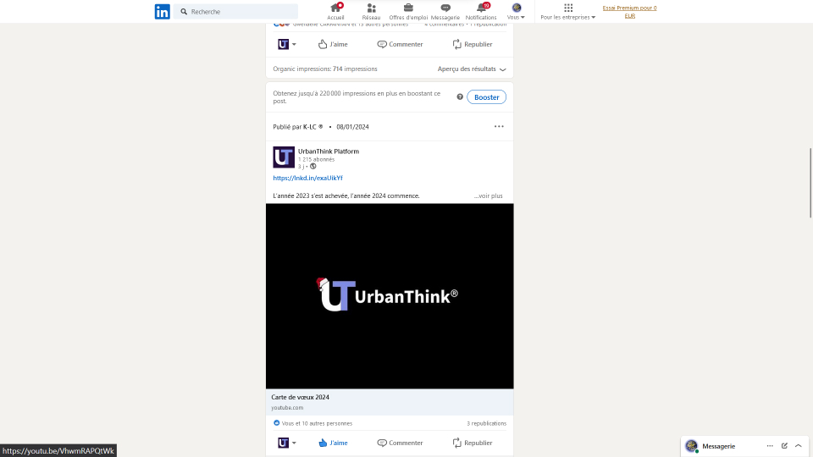Expand Aperçu des résultats chevron

(x=502, y=69)
